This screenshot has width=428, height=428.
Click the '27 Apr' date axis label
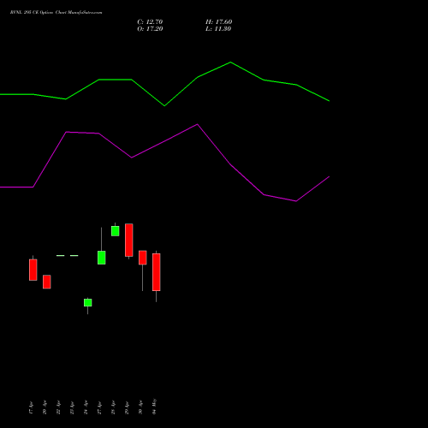tap(99, 407)
